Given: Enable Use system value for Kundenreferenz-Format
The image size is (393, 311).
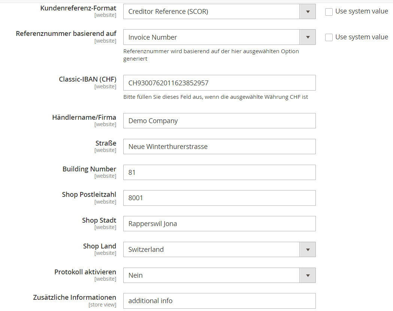Looking at the screenshot, I should [329, 12].
